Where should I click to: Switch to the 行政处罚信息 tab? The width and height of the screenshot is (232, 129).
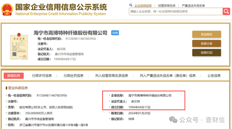click(74, 76)
